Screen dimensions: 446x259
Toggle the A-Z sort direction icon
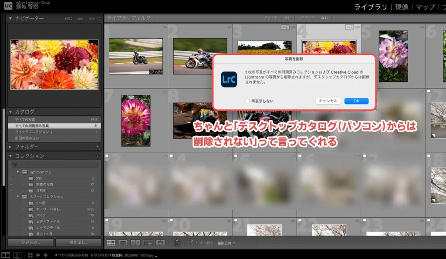coord(192,242)
